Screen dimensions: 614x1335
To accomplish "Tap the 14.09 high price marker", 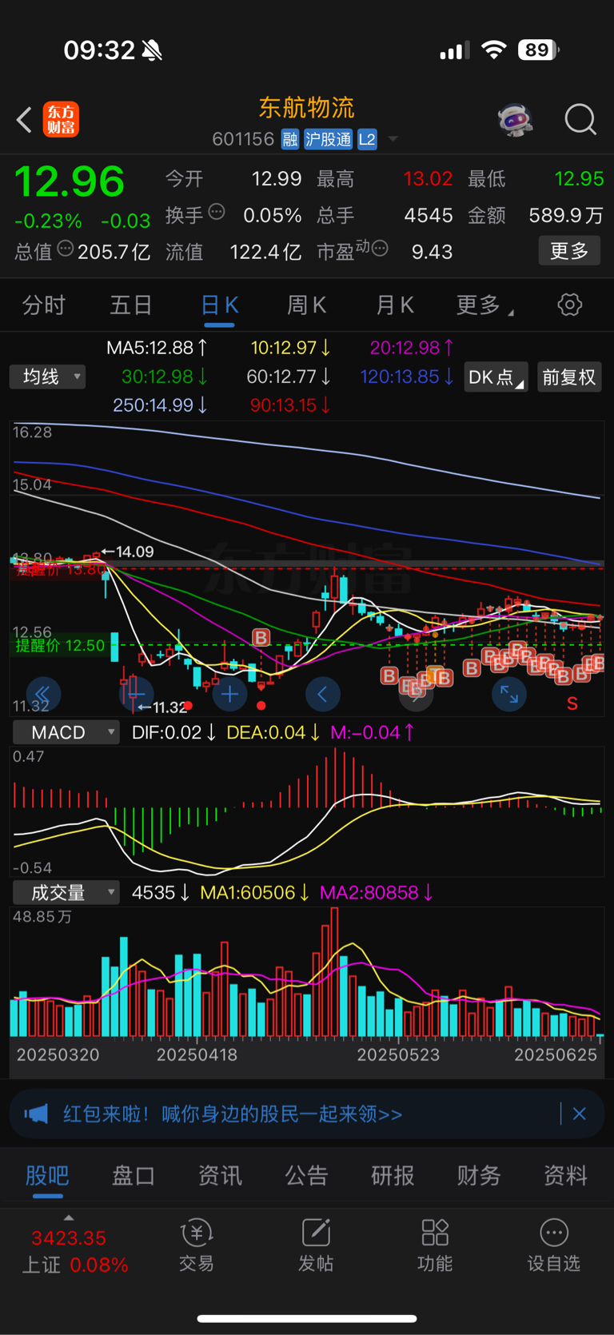I will point(128,552).
